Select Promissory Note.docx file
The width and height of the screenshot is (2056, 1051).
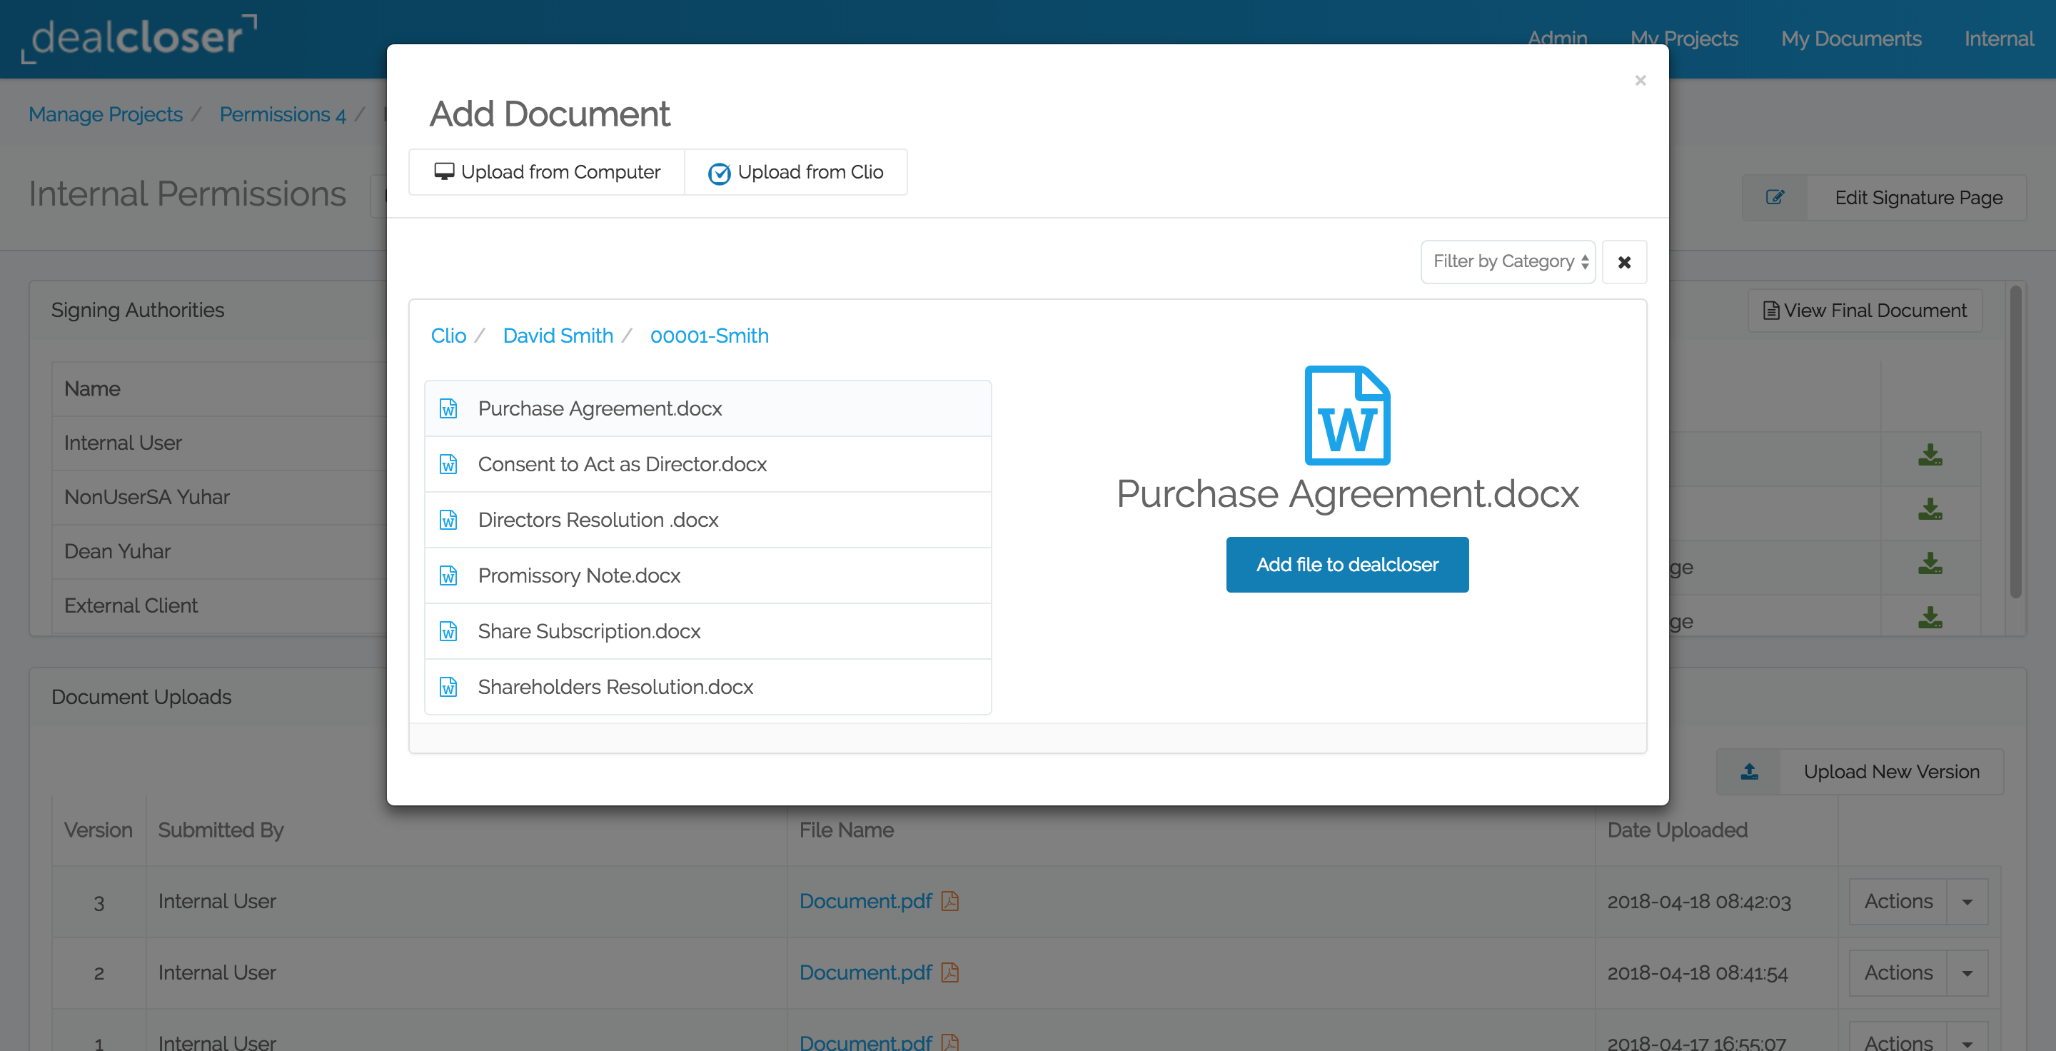(708, 576)
